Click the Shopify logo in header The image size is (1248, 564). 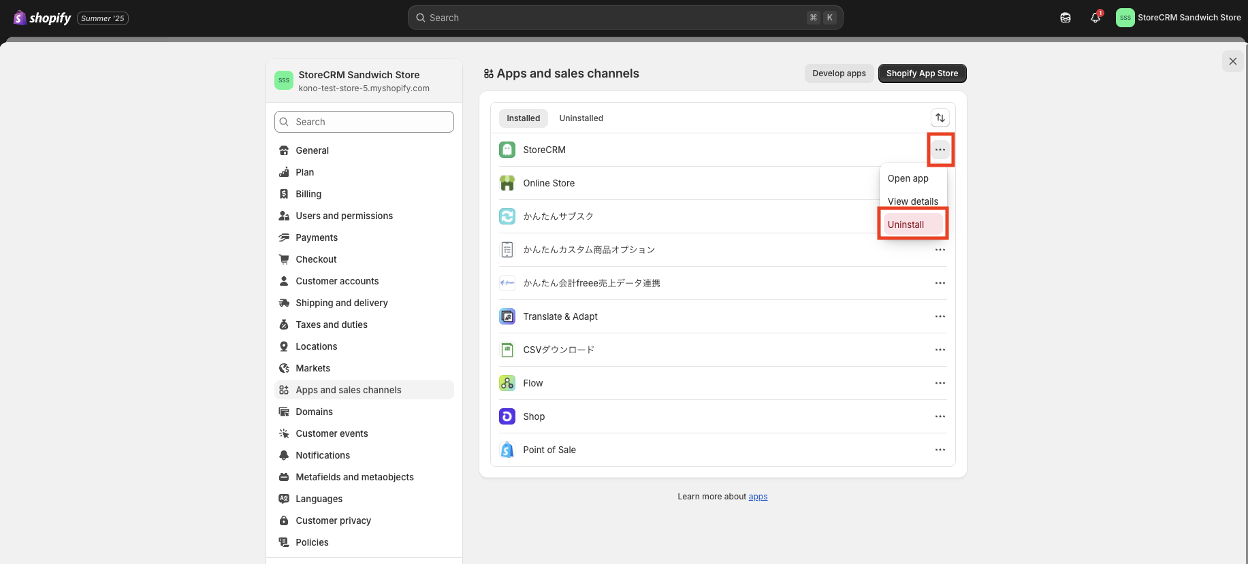tap(42, 18)
